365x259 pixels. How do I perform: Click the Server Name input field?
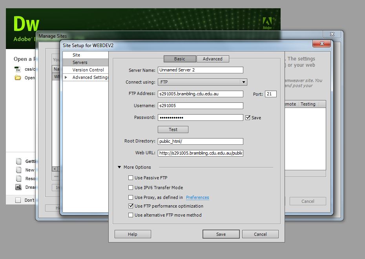pyautogui.click(x=201, y=70)
